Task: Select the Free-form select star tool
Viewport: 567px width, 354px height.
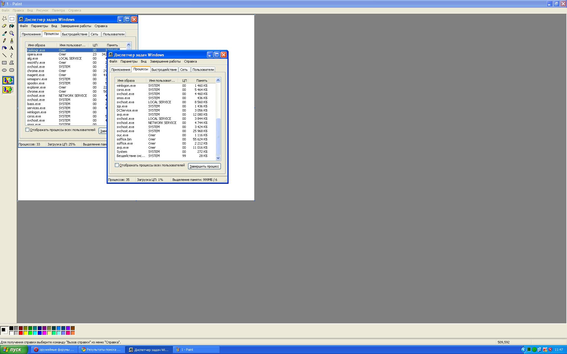Action: click(x=4, y=19)
